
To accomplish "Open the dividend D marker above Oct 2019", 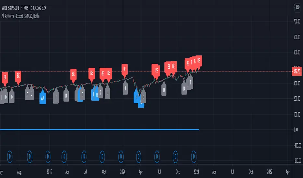I will (102, 157).
